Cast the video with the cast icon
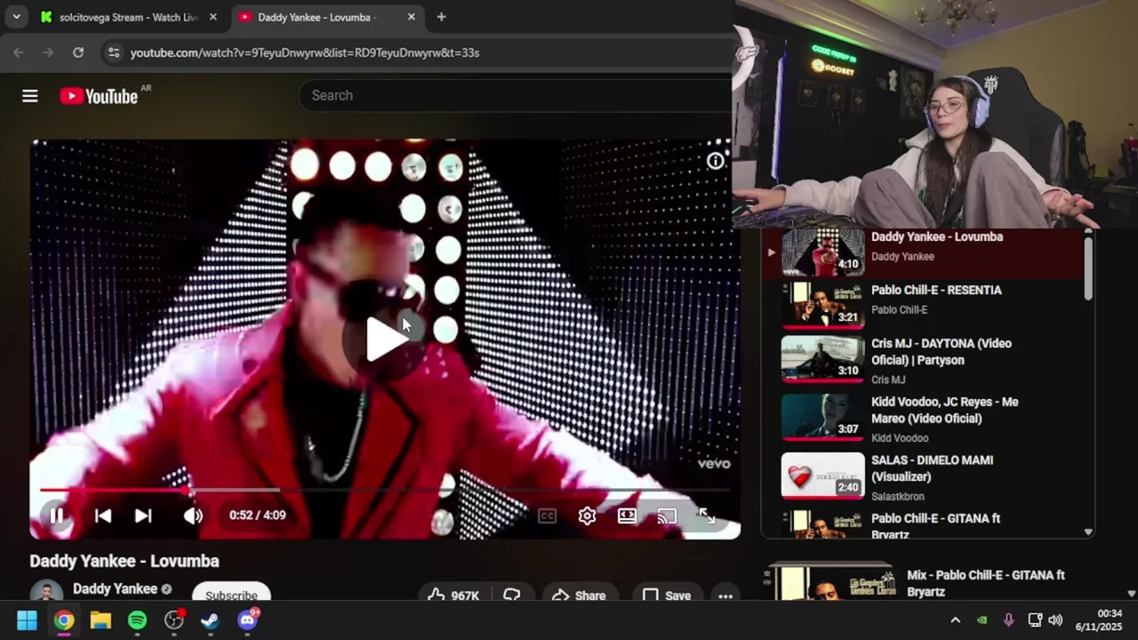This screenshot has height=640, width=1138. tap(667, 516)
